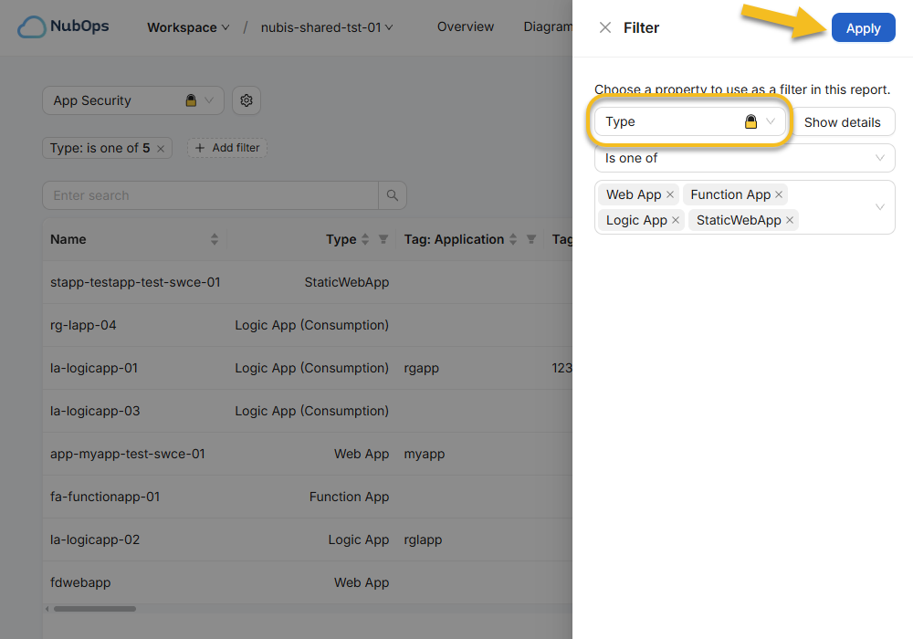
Task: Click the 'myapp' application tag cell
Action: coord(425,454)
